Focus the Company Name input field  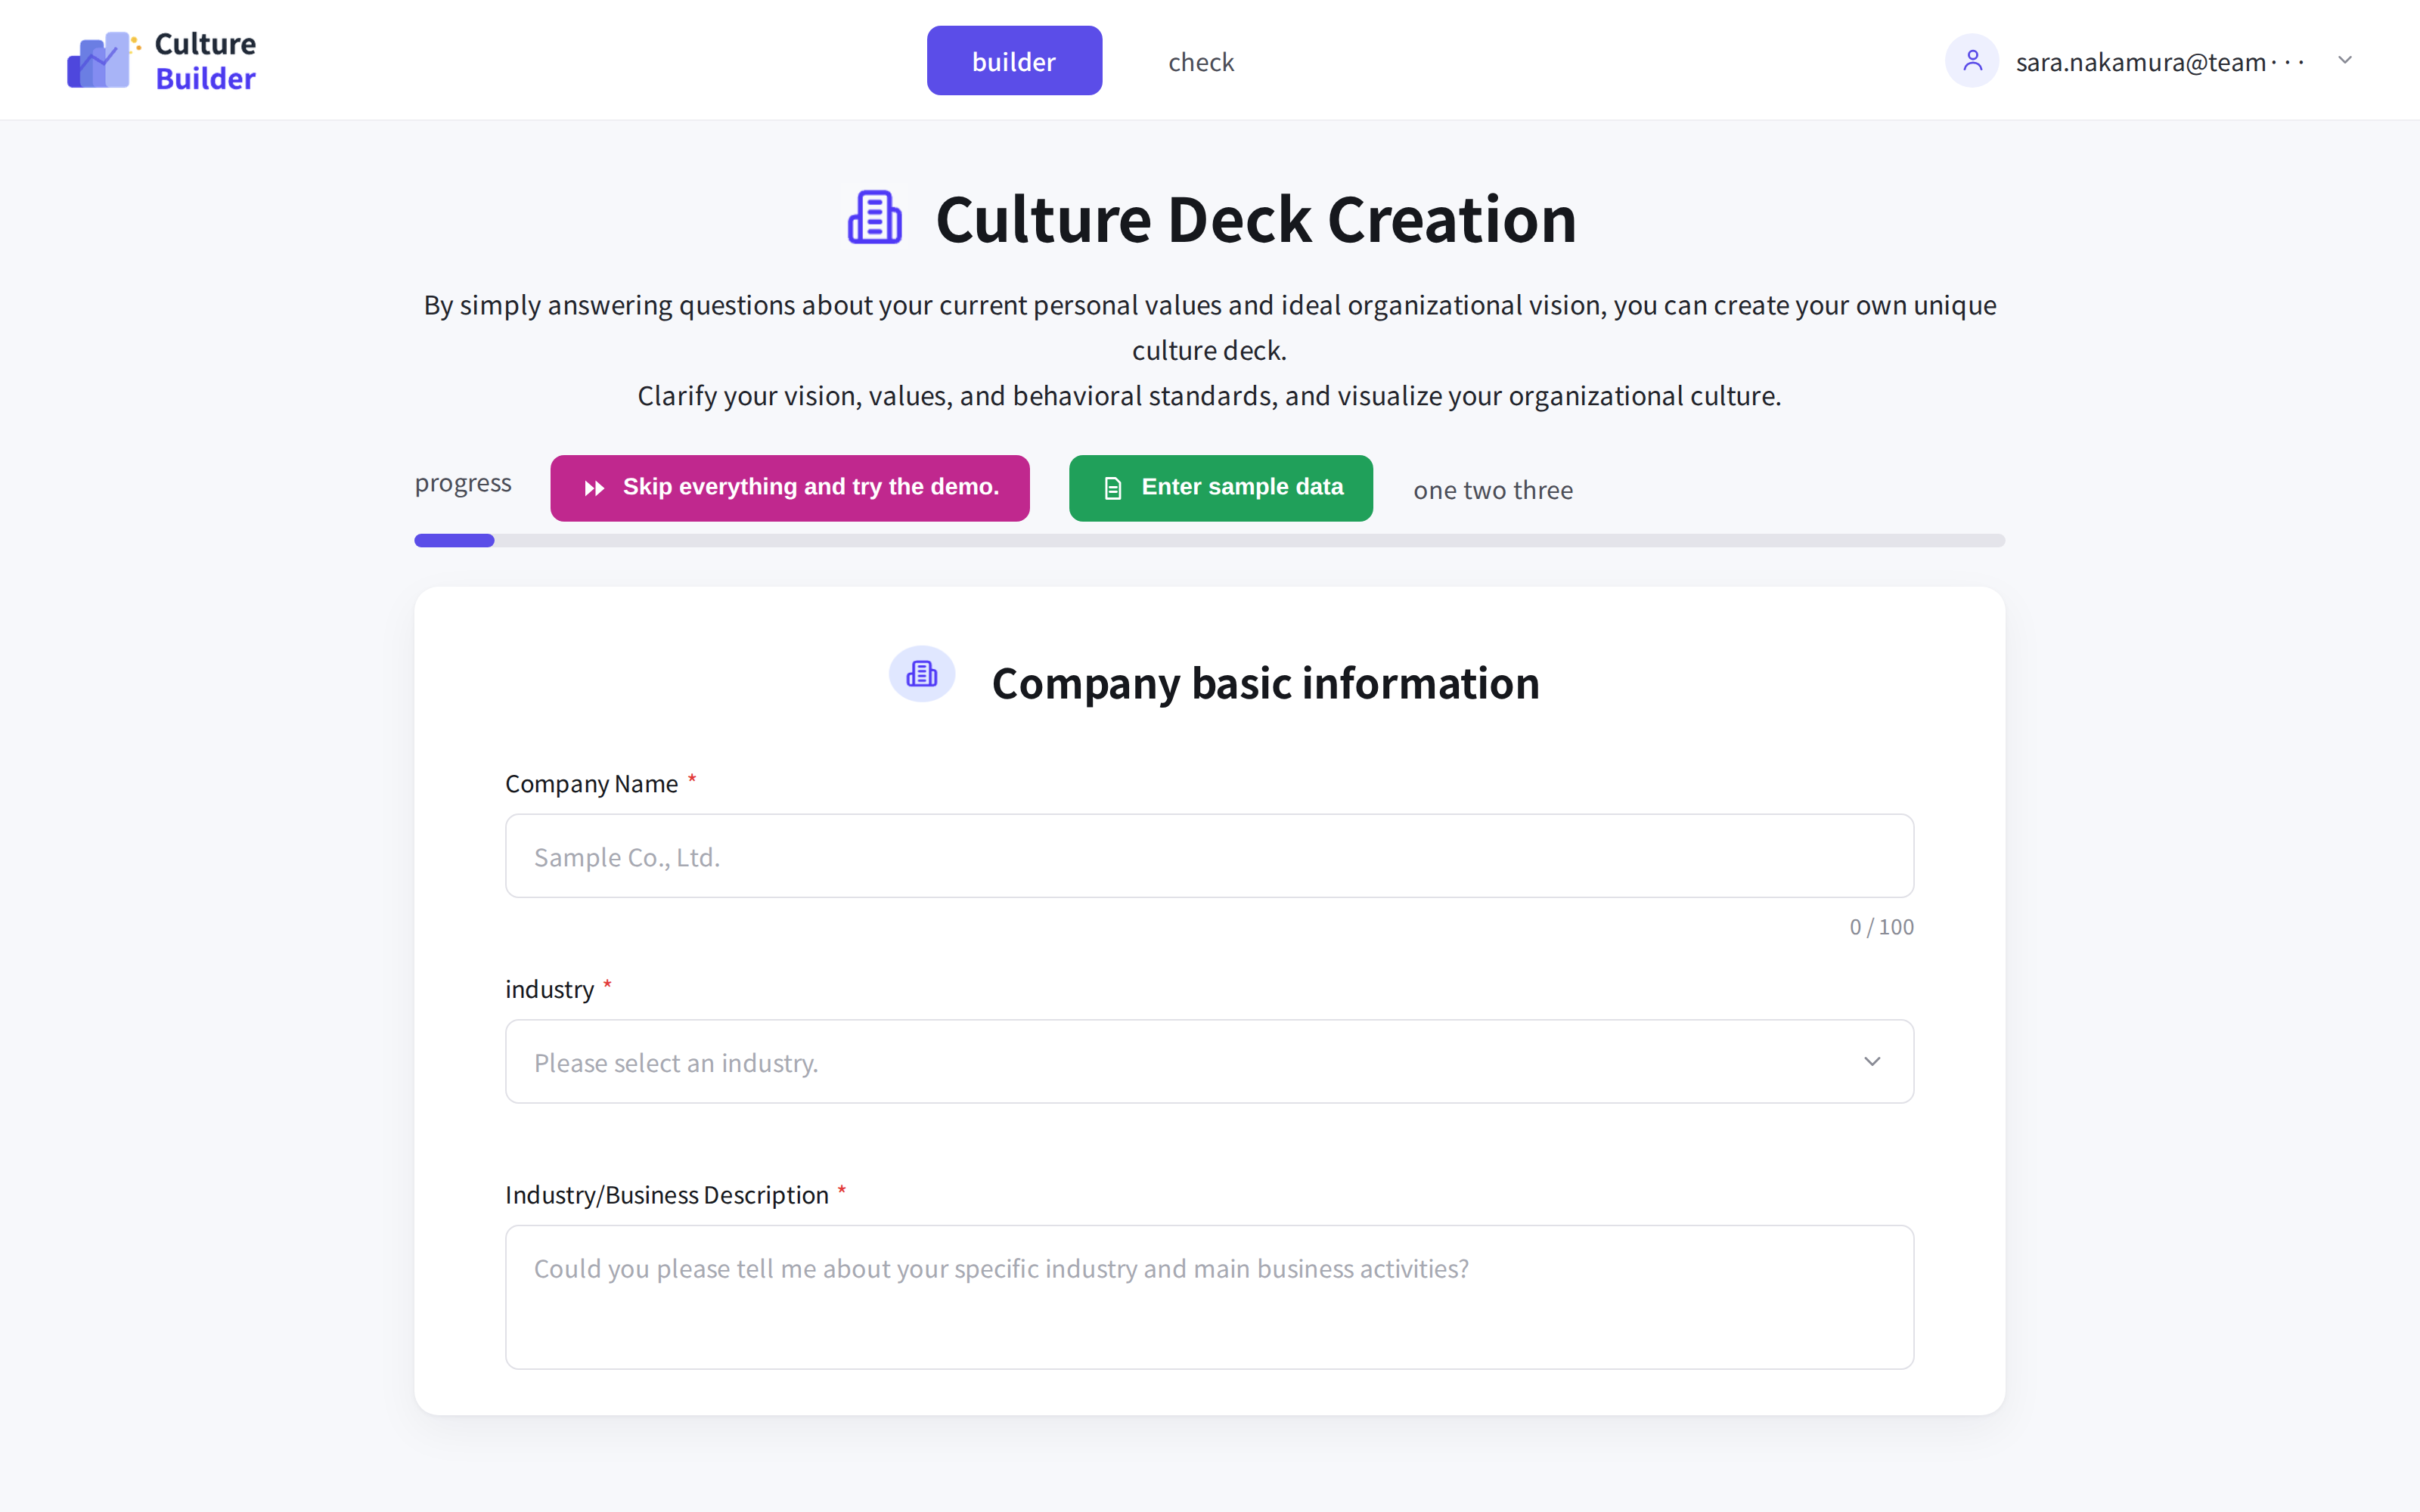tap(1209, 855)
